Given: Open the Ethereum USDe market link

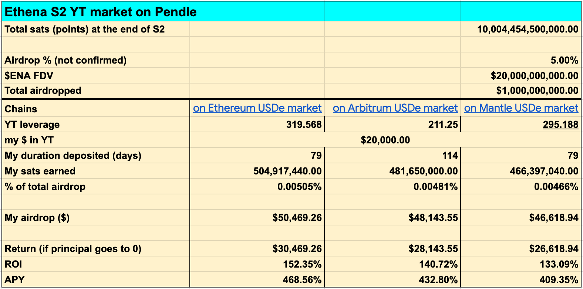Looking at the screenshot, I should click(x=257, y=108).
